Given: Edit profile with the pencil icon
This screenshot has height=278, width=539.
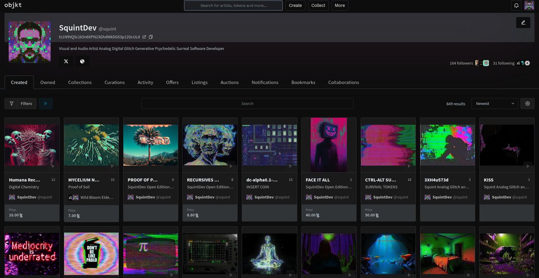Looking at the screenshot, I should (x=523, y=22).
